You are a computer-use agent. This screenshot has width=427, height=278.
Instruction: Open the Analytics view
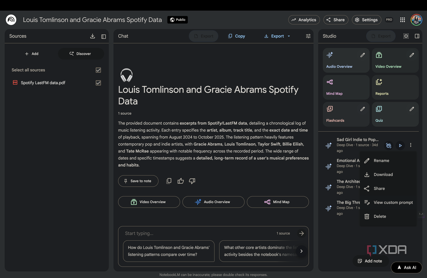coord(304,20)
